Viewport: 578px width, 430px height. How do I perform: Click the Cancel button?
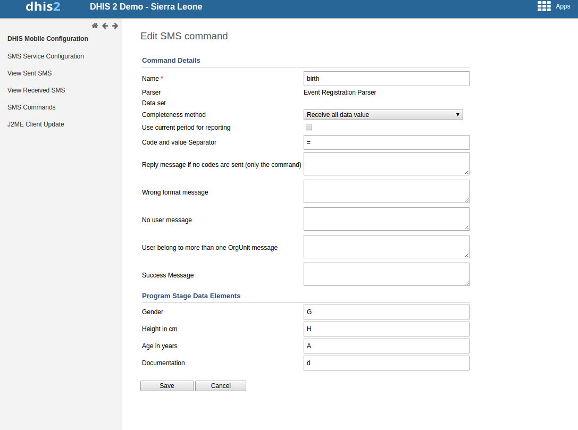[220, 386]
